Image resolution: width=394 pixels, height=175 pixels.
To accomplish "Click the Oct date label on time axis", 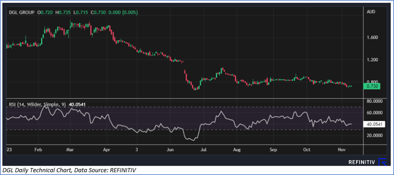I will [x=307, y=150].
